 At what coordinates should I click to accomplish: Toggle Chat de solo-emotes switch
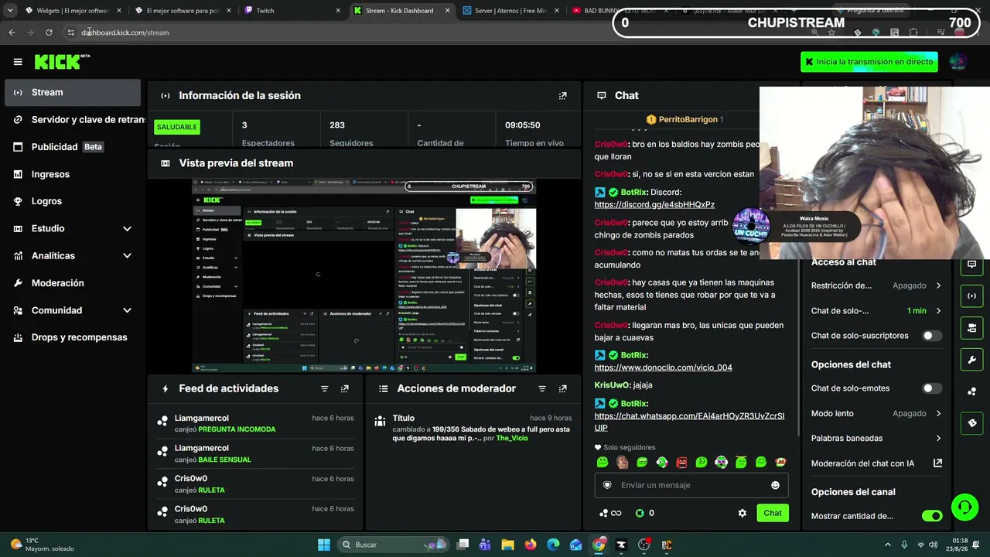tap(932, 388)
